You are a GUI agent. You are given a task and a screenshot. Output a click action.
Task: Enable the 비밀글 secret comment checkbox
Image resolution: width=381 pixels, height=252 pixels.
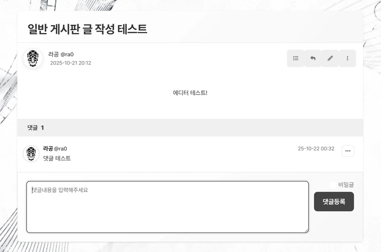point(332,185)
